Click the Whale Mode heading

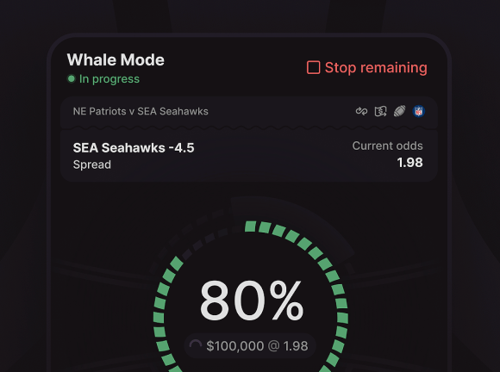tap(116, 60)
